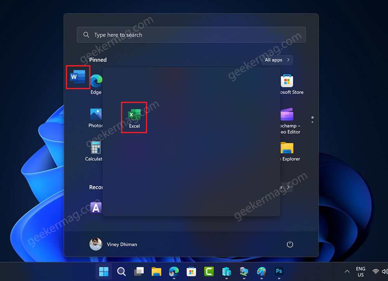The width and height of the screenshot is (388, 281).
Task: Open File Explorer from pinned apps
Action: 289,152
